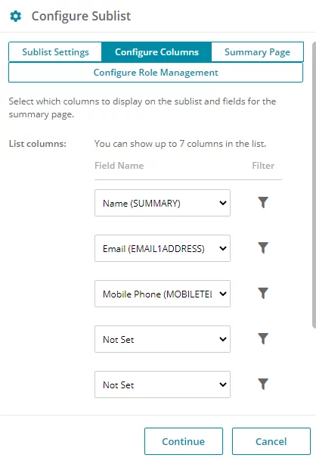The width and height of the screenshot is (316, 467).
Task: Switch to the Sublist Settings tab
Action: point(55,52)
